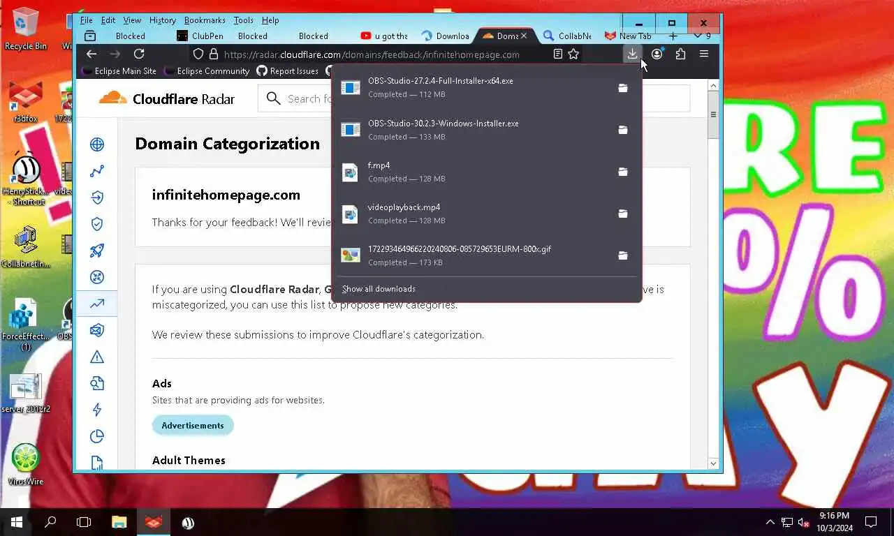Switch to the New Tab tab
Viewport: 894px width, 536px height.
pos(629,36)
